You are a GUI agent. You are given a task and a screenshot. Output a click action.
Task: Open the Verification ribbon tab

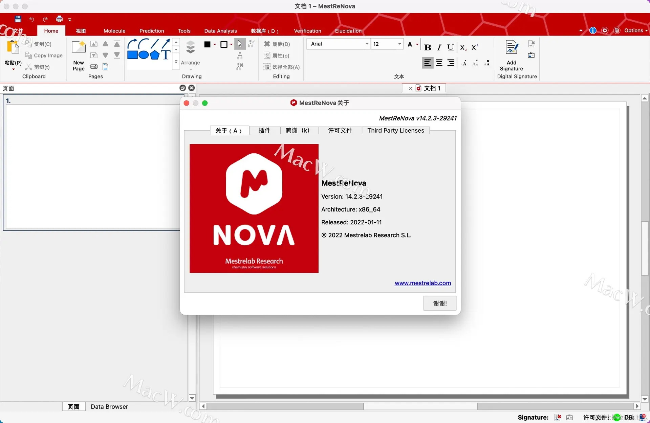click(x=307, y=31)
